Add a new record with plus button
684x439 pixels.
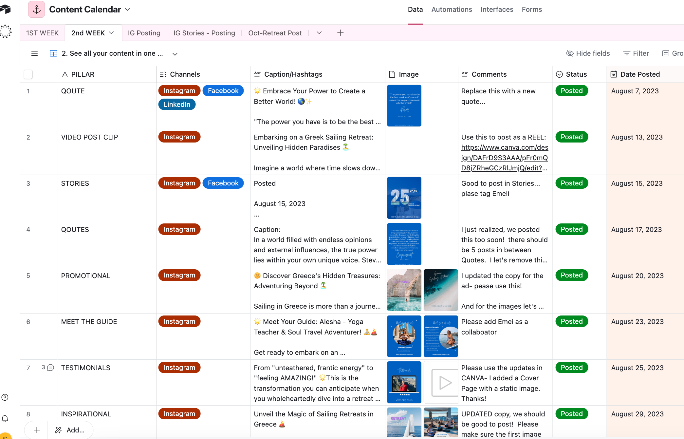37,430
